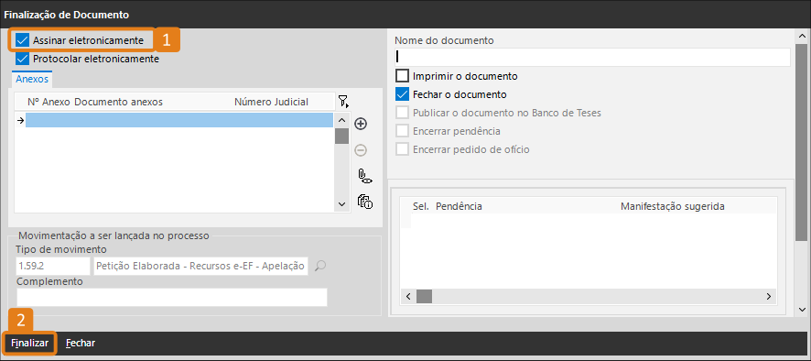Toggle Protocolar eletronicamente checkbox
Image resolution: width=811 pixels, height=361 pixels.
[22, 59]
